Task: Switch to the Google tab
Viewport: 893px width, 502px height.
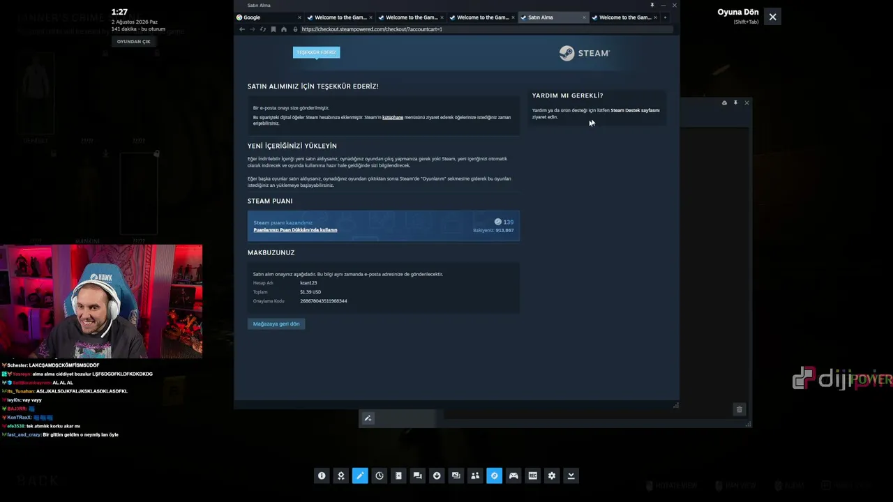Action: click(269, 17)
